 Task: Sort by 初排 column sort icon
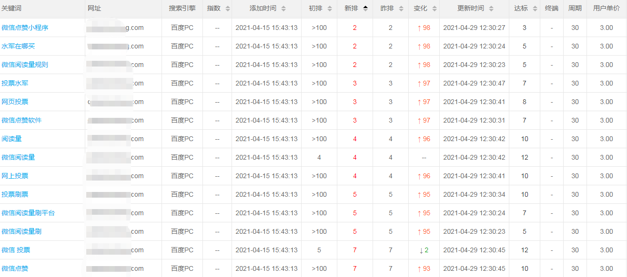pyautogui.click(x=330, y=9)
